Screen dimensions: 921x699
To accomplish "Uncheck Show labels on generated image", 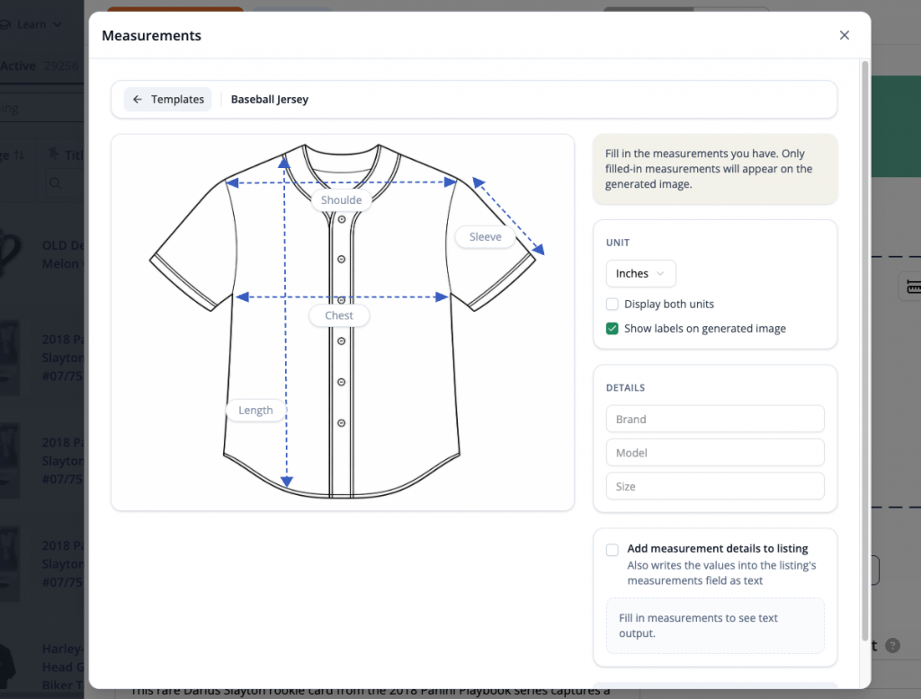I will click(612, 329).
